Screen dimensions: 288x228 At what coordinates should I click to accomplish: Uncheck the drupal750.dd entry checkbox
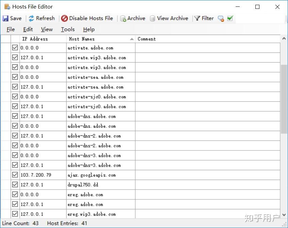point(15,184)
